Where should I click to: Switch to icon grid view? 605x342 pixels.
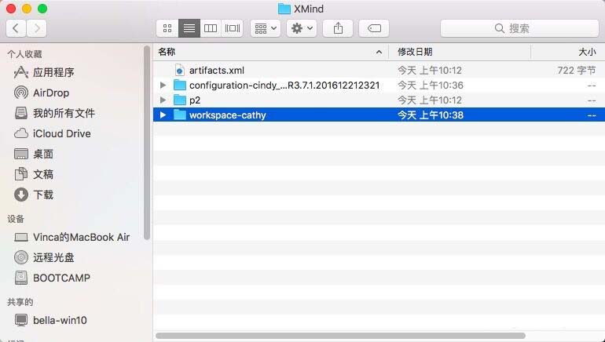167,28
